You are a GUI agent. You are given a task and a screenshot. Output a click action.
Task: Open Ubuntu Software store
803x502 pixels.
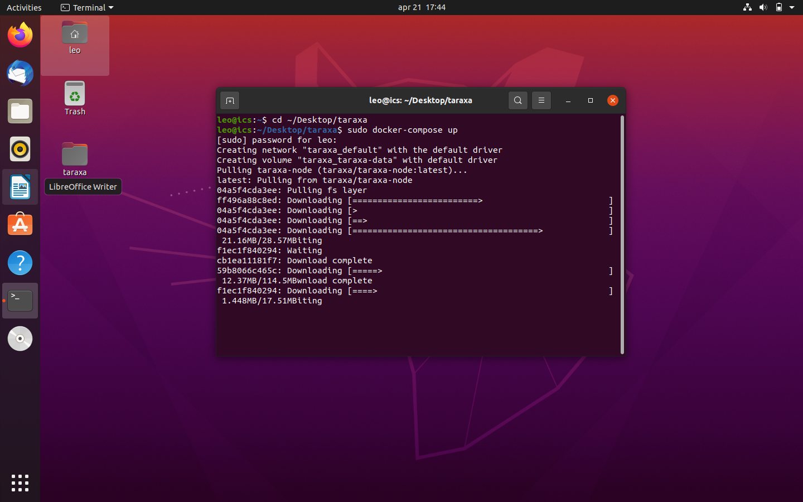20,225
